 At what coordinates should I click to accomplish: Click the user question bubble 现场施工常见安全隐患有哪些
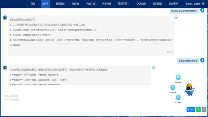(184, 11)
